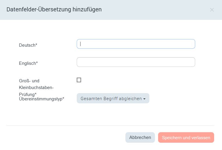The height and width of the screenshot is (150, 222).
Task: Click the caret arrow beside Gesamten Begriff abgleichen
Action: coord(144,99)
